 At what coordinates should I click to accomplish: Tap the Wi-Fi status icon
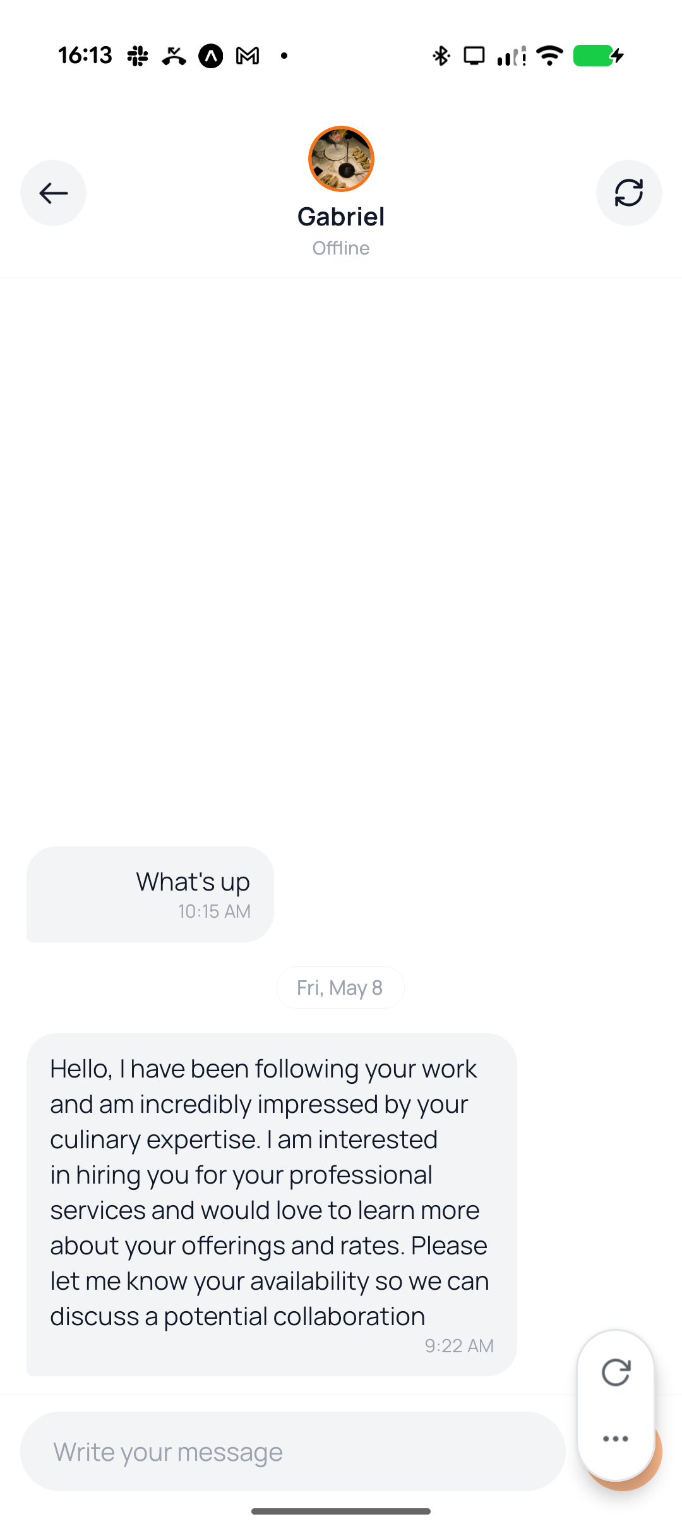(x=549, y=56)
